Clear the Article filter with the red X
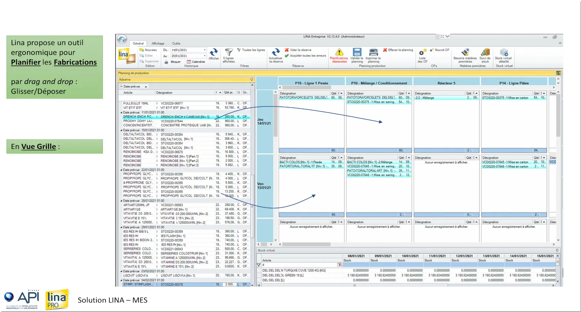The width and height of the screenshot is (581, 312). pyautogui.click(x=339, y=265)
